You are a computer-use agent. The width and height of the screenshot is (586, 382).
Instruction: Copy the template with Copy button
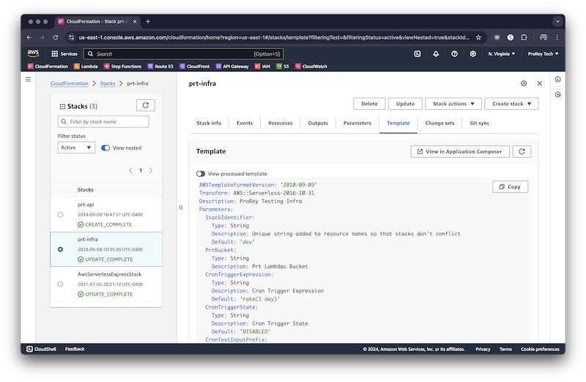510,187
